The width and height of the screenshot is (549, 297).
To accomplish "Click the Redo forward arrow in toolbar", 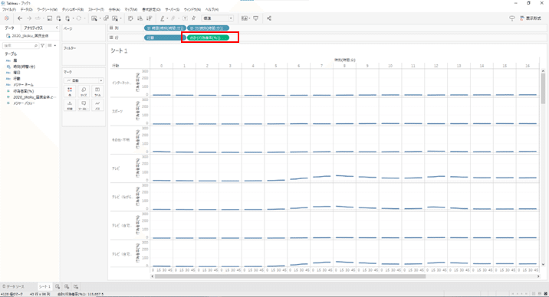I will (29, 18).
